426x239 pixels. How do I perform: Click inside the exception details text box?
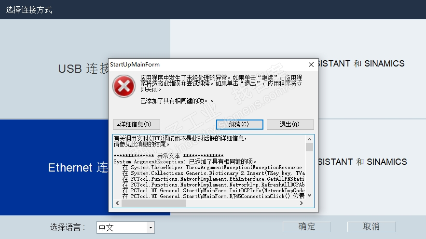pos(209,167)
